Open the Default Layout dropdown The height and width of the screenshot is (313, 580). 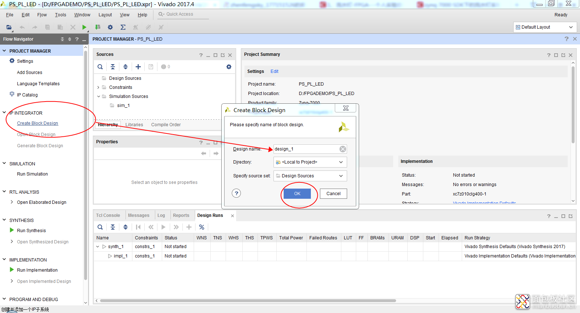point(545,27)
